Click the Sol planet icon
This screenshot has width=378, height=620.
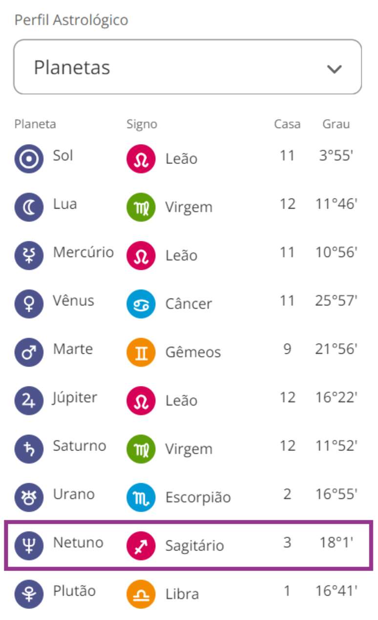[29, 159]
